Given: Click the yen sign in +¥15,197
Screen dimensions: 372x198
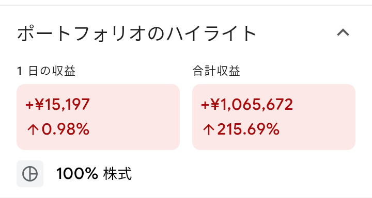Looking at the screenshot, I should (39, 105).
